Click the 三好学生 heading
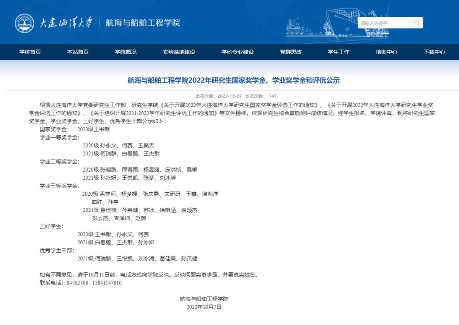 [52, 226]
